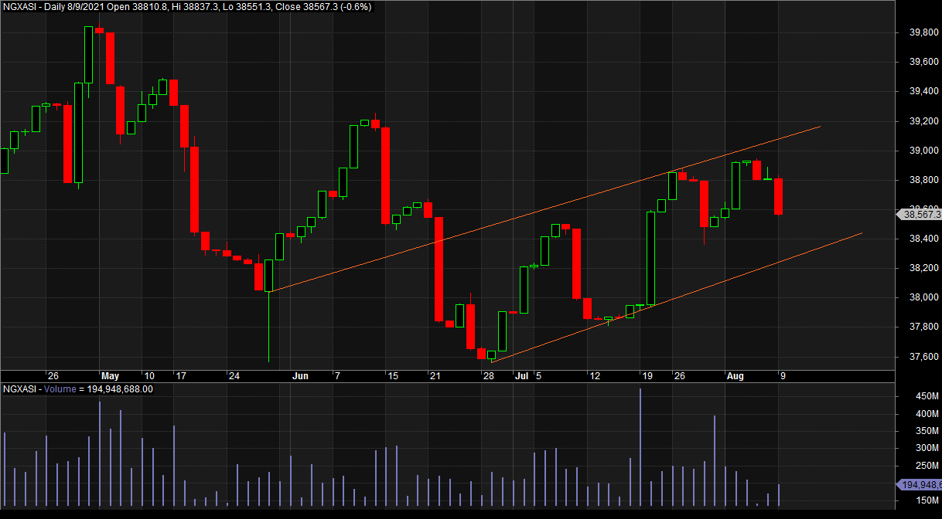Click the 37,600 price axis label
This screenshot has width=942, height=519.
[x=916, y=357]
